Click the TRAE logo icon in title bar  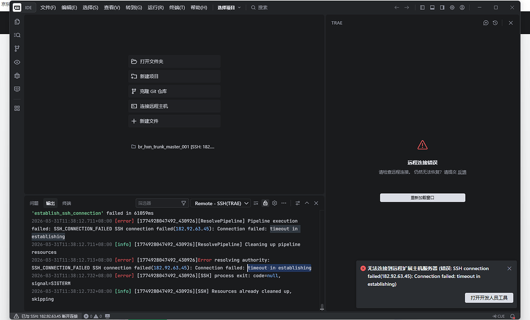coord(17,7)
